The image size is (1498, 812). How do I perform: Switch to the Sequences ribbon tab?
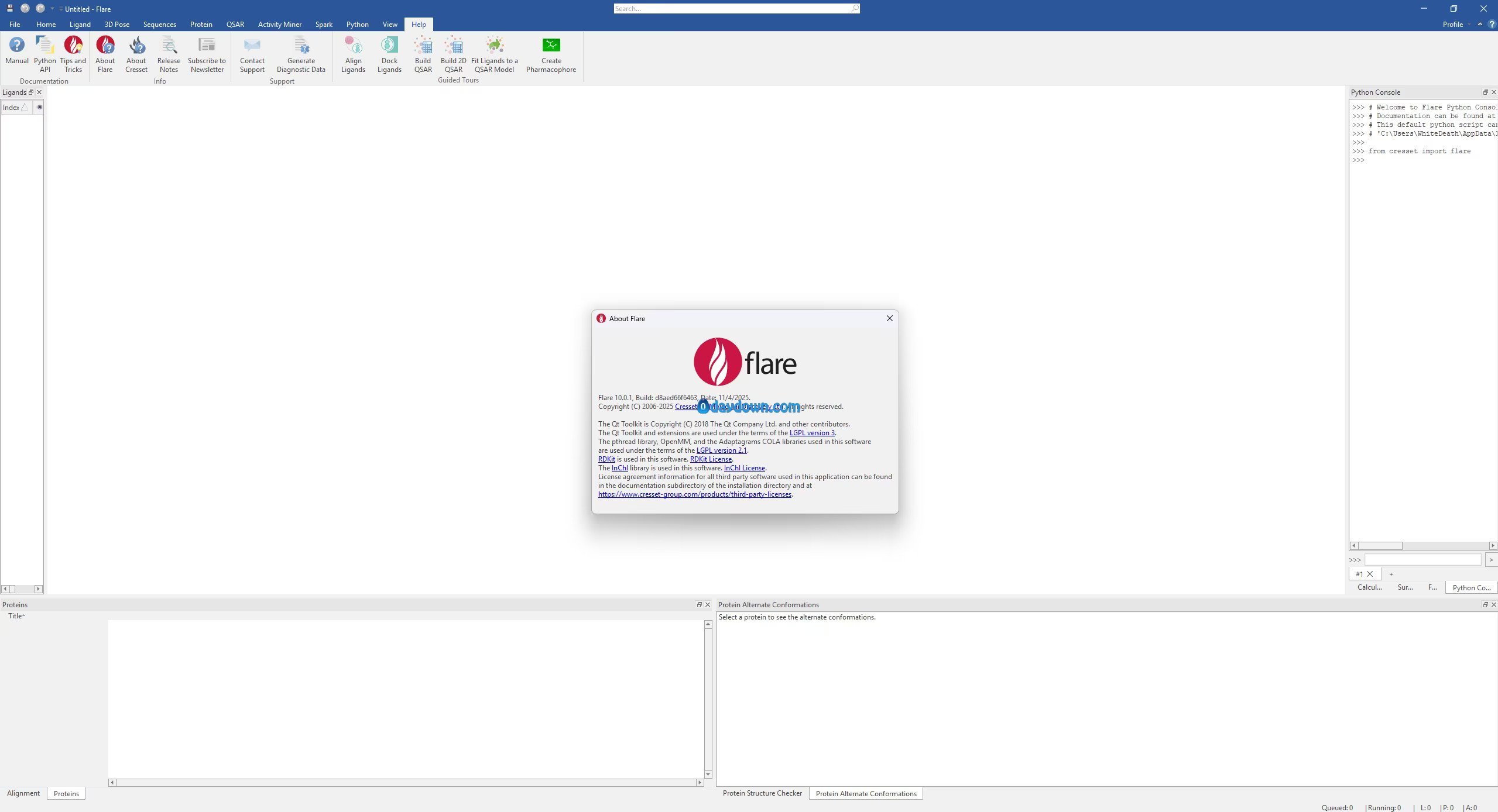[x=159, y=24]
